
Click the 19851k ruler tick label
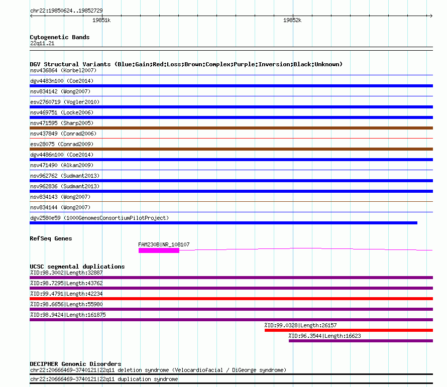(x=101, y=20)
